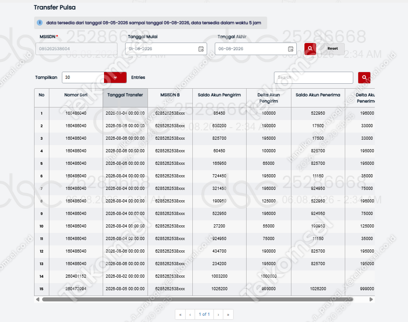
Task: Click the Tanggal Mulai date field
Action: point(166,49)
